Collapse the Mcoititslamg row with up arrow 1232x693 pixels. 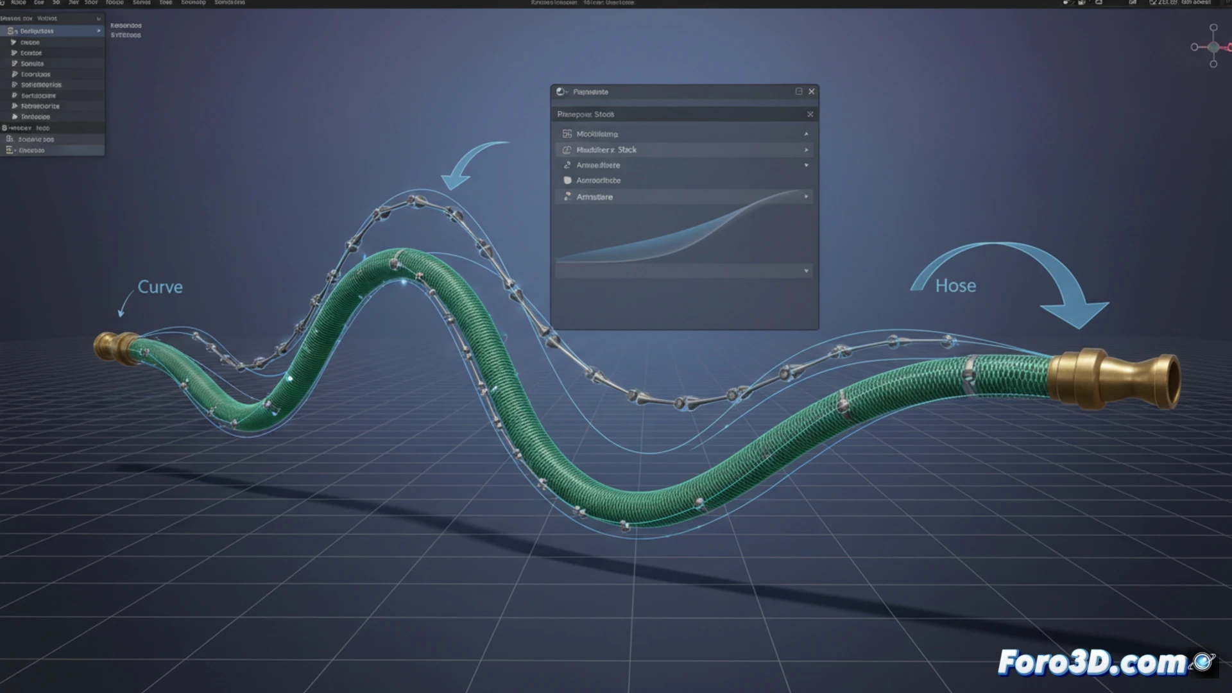806,133
